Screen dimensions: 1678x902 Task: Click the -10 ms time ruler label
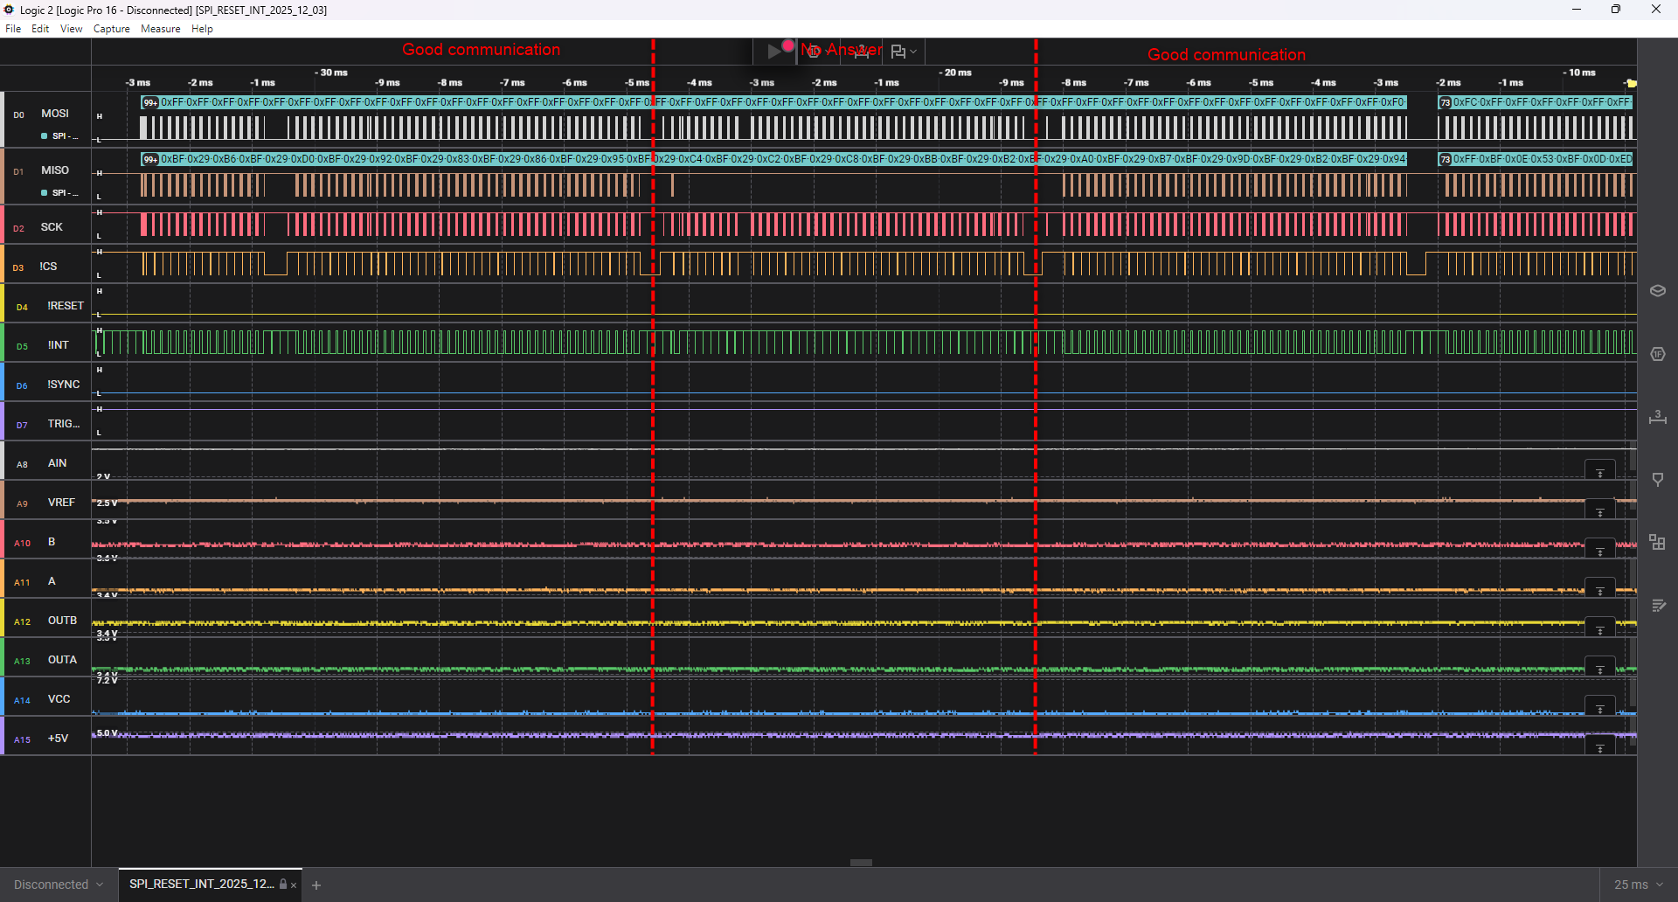[1579, 73]
